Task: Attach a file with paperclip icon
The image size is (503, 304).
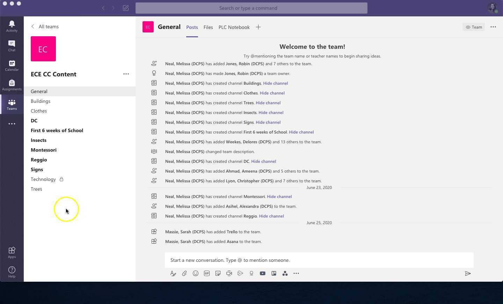Action: 184,273
